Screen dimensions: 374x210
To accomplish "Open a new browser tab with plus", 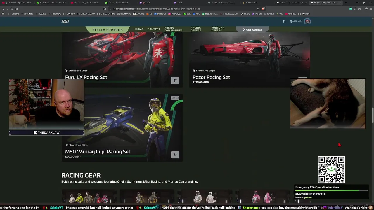I will (x=346, y=3).
